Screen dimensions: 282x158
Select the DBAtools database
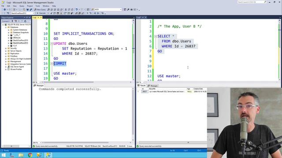[17, 38]
